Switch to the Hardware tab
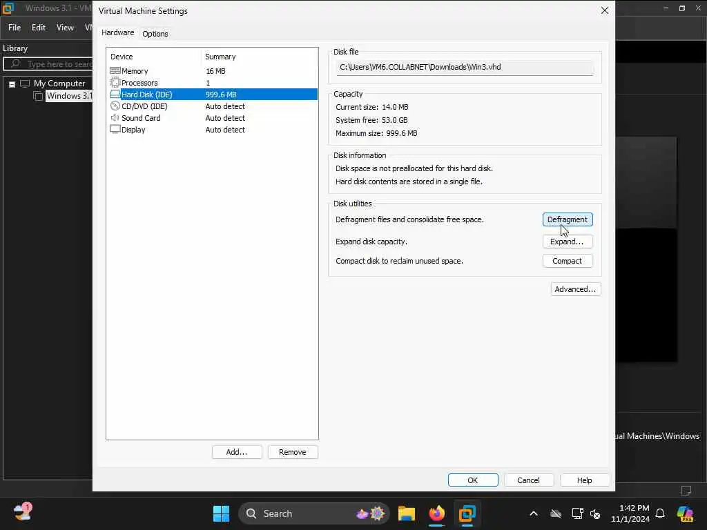This screenshot has height=530, width=707. click(117, 32)
